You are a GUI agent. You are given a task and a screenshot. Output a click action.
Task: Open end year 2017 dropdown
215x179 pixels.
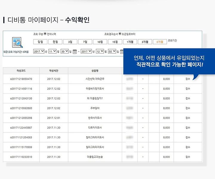[x=86, y=51]
